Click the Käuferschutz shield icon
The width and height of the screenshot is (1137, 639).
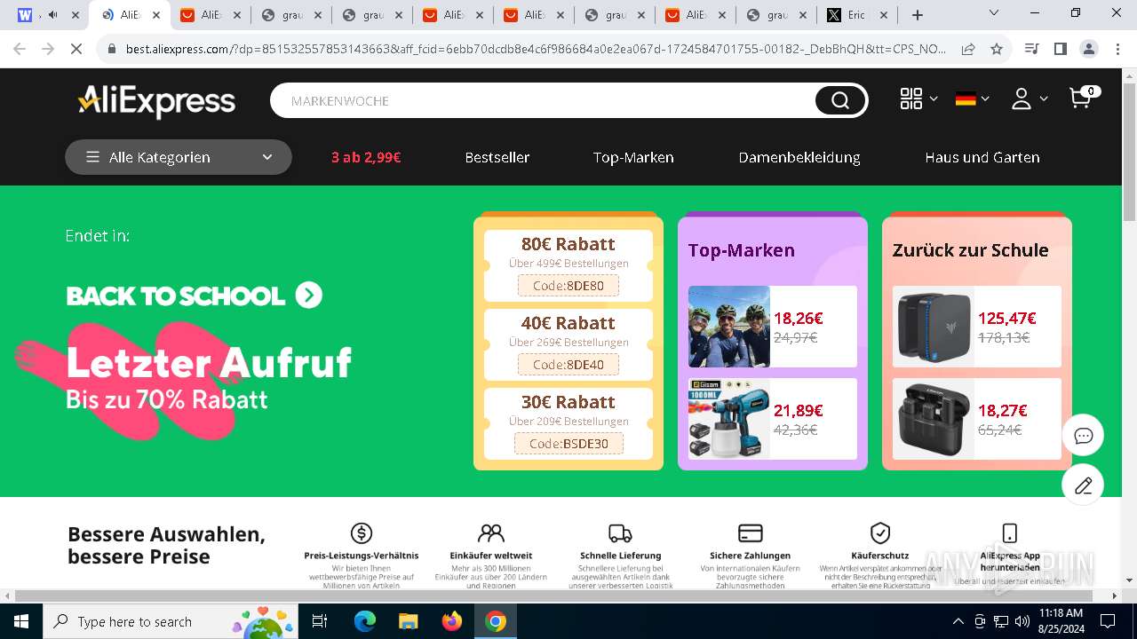click(x=880, y=532)
